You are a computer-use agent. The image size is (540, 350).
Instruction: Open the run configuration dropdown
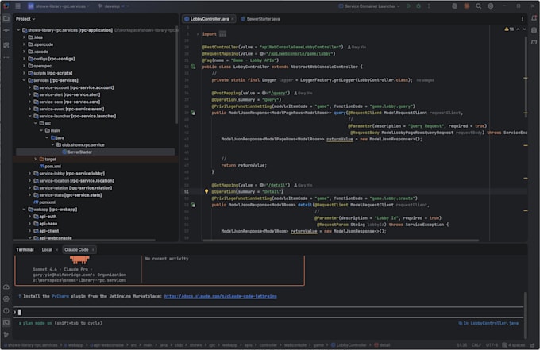tap(369, 6)
